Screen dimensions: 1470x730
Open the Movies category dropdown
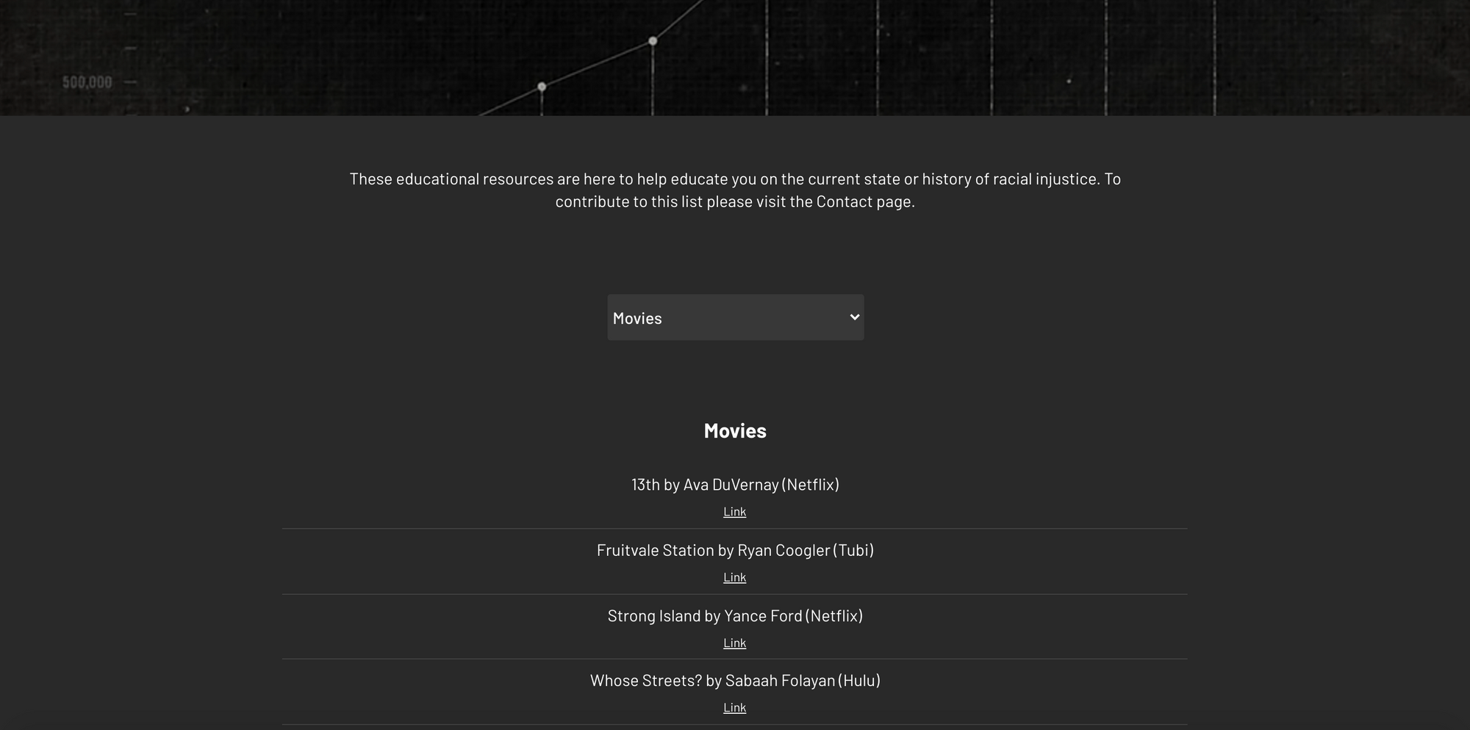tap(734, 318)
